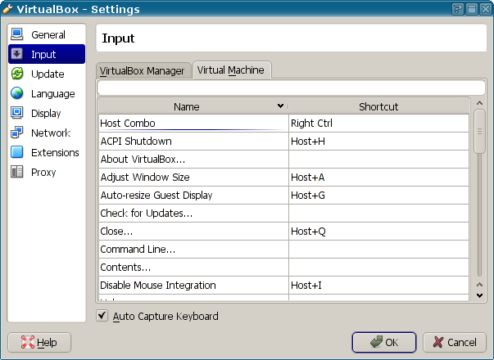Click the Host+I shortcut cell
494x360 pixels.
(378, 285)
